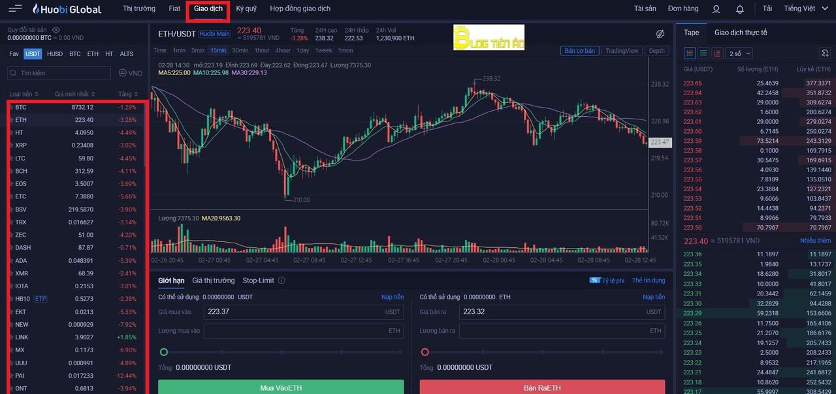Screen dimensions: 836x394
Task: Select the 1min chart interval
Action: coord(179,51)
